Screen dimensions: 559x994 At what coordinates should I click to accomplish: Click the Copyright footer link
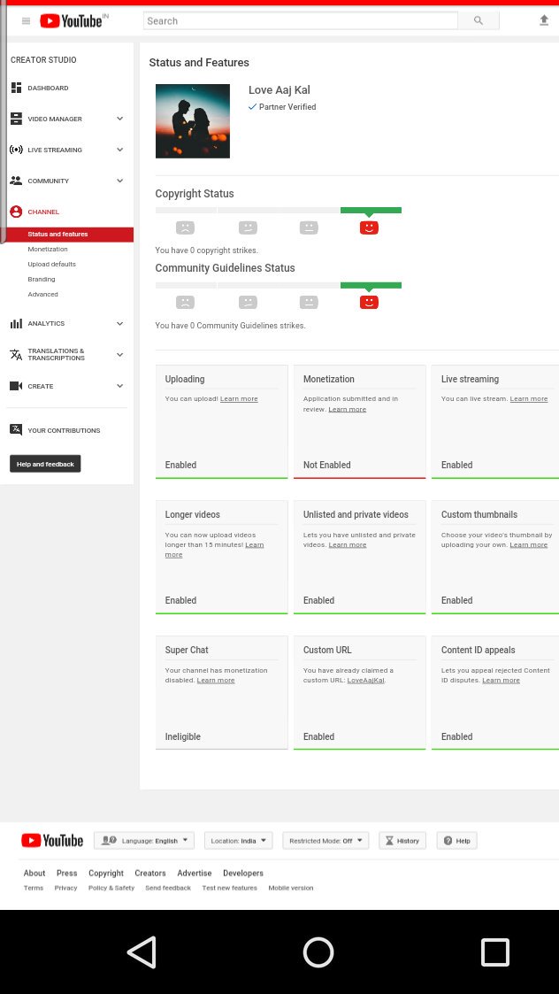pyautogui.click(x=106, y=873)
